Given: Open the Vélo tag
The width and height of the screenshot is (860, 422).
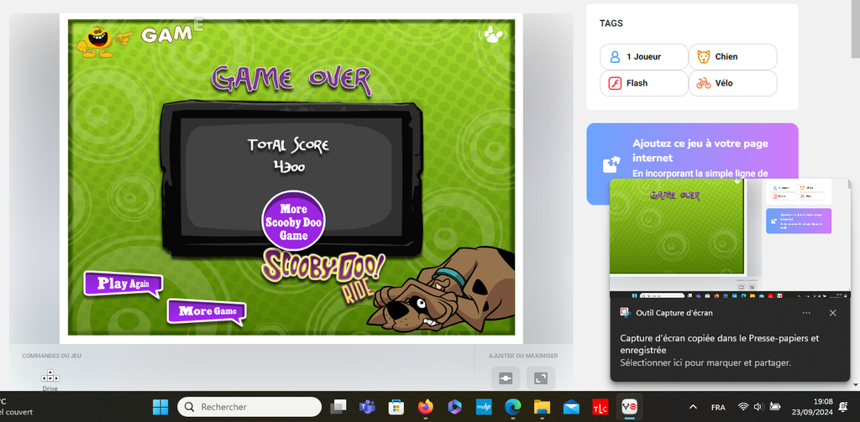Looking at the screenshot, I should (732, 83).
